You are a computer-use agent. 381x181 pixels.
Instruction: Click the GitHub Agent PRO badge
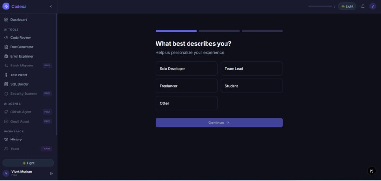tap(47, 112)
